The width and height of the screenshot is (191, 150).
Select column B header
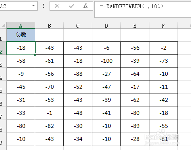coord(49,25)
